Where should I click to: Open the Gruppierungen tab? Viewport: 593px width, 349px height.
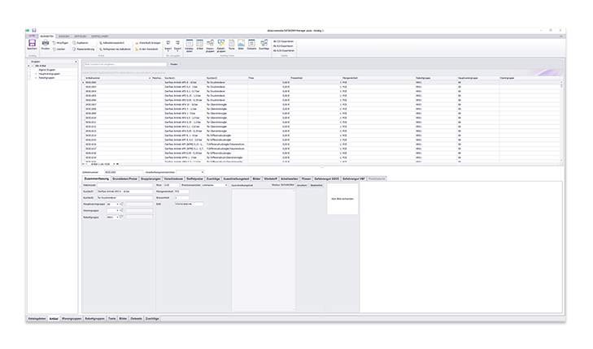point(150,179)
